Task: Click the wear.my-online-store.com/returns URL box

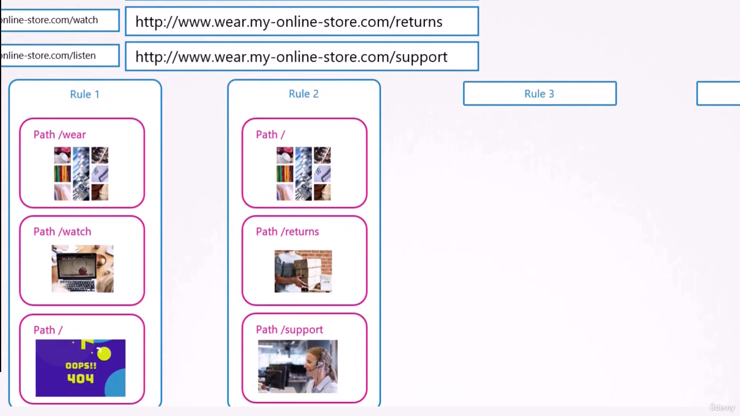Action: click(302, 22)
